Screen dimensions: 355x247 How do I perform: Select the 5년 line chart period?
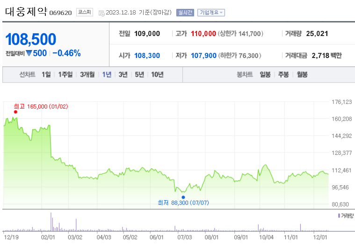click(x=139, y=74)
